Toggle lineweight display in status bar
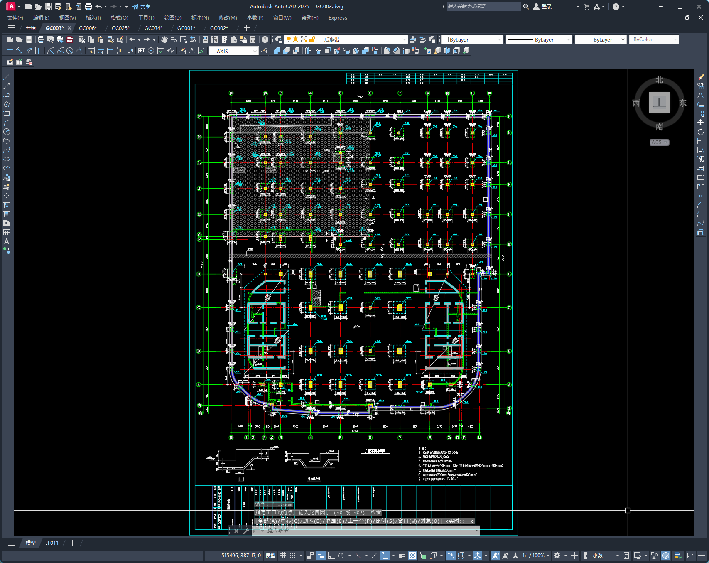709x563 pixels. point(402,556)
